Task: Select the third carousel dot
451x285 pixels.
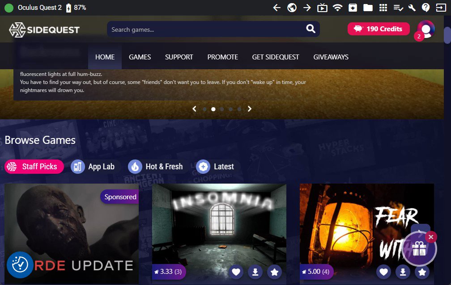Action: (222, 109)
